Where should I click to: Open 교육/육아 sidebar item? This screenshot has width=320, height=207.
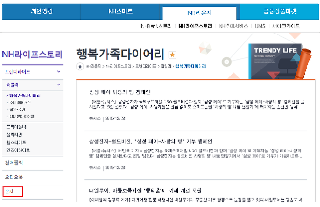17,110
